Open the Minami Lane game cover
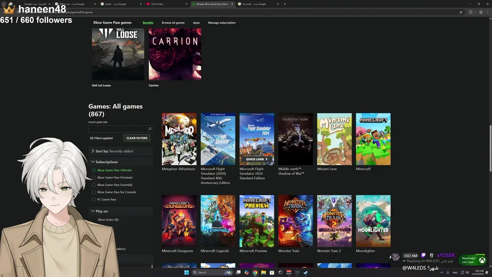The image size is (492, 277). [x=334, y=139]
